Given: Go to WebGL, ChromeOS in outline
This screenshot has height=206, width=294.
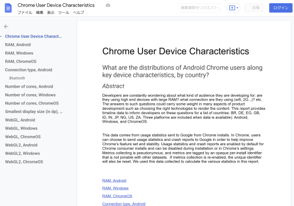Looking at the screenshot, I should click(x=23, y=137).
